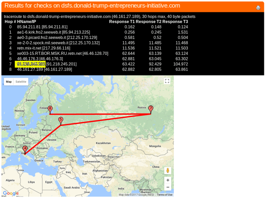Select map marker 5 near Belarus
Image resolution: width=265 pixels, height=198 pixels.
(61, 121)
